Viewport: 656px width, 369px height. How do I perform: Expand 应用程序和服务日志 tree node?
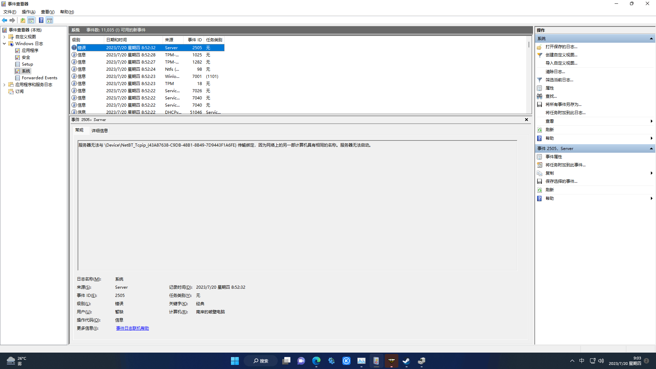click(x=4, y=85)
